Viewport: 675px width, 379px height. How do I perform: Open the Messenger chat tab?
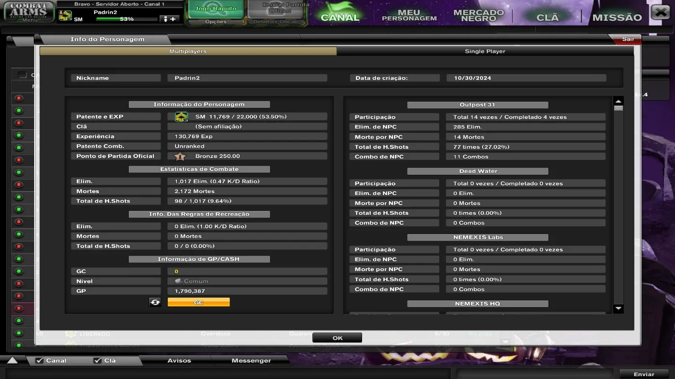coord(251,360)
